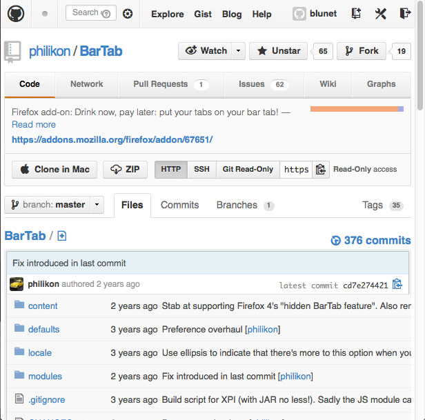Image resolution: width=425 pixels, height=420 pixels.
Task: Click the Clone in Mac button
Action: click(x=55, y=170)
